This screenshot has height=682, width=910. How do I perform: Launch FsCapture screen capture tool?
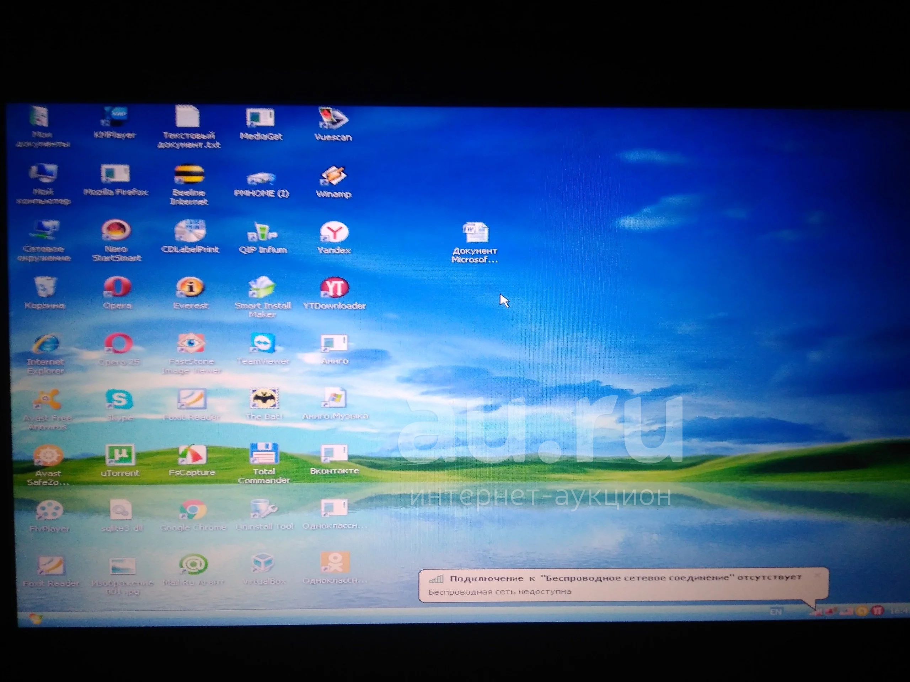(192, 460)
